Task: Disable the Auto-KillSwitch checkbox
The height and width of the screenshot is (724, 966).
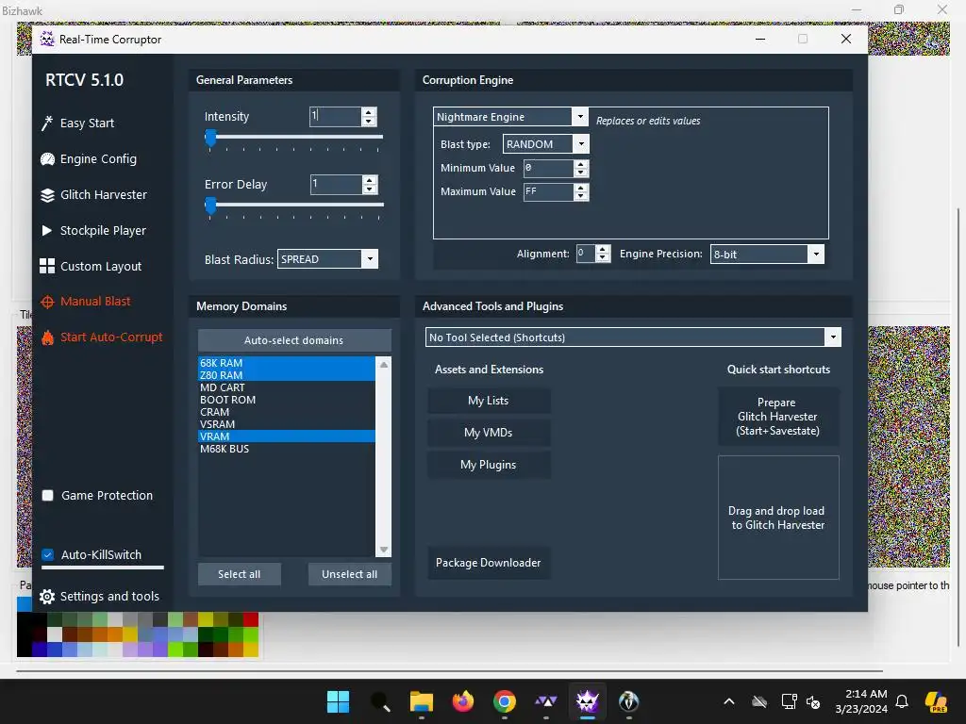Action: pos(47,554)
